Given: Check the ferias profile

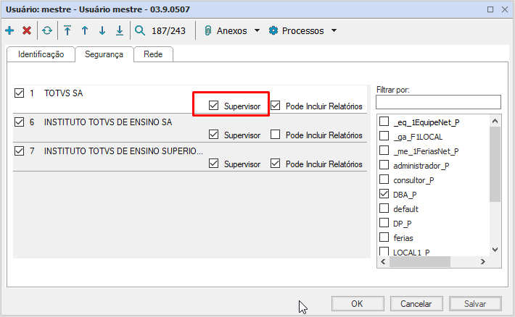Looking at the screenshot, I should pyautogui.click(x=384, y=237).
